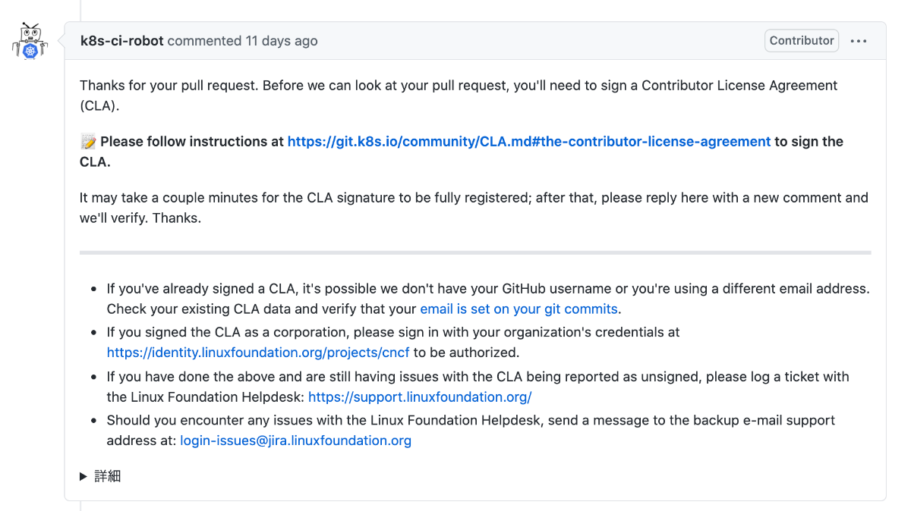Image resolution: width=911 pixels, height=511 pixels.
Task: Click the login-issues@jira.linuxfoundation.org email link
Action: click(x=295, y=440)
